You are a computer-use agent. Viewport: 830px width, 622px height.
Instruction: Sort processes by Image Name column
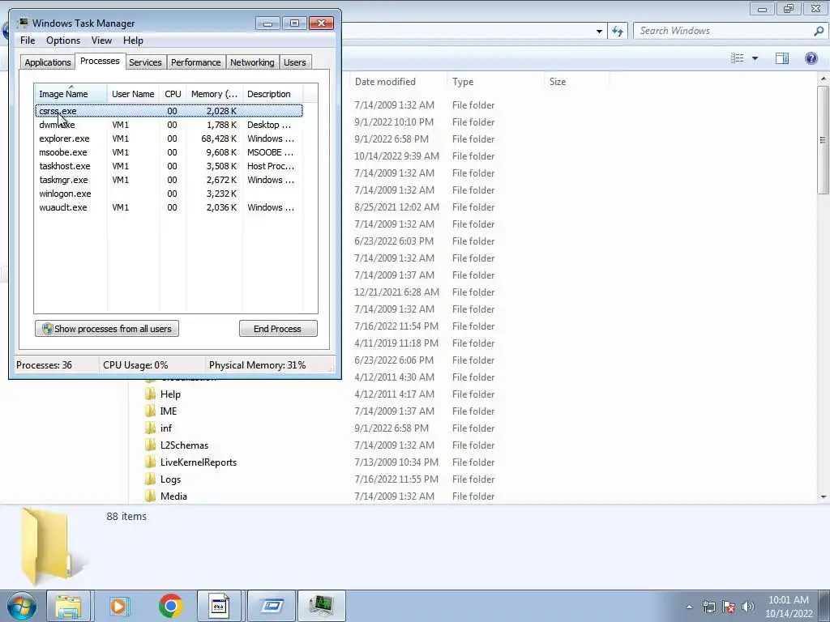click(x=71, y=94)
